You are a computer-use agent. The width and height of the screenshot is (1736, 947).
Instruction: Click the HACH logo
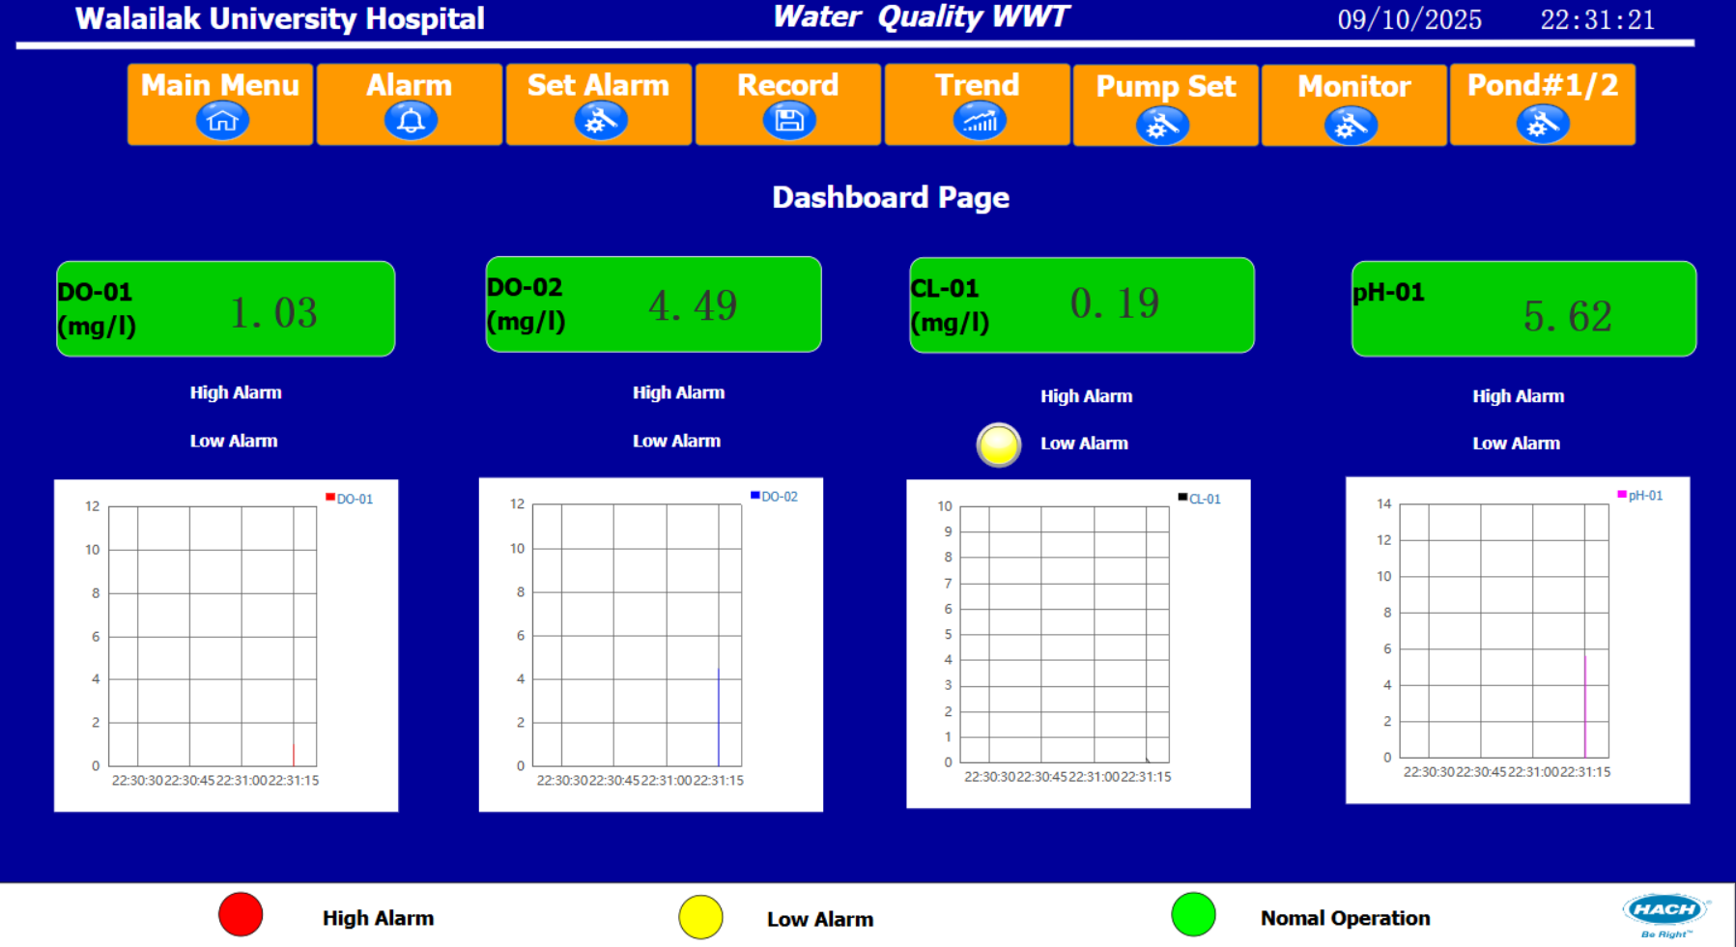[1665, 913]
